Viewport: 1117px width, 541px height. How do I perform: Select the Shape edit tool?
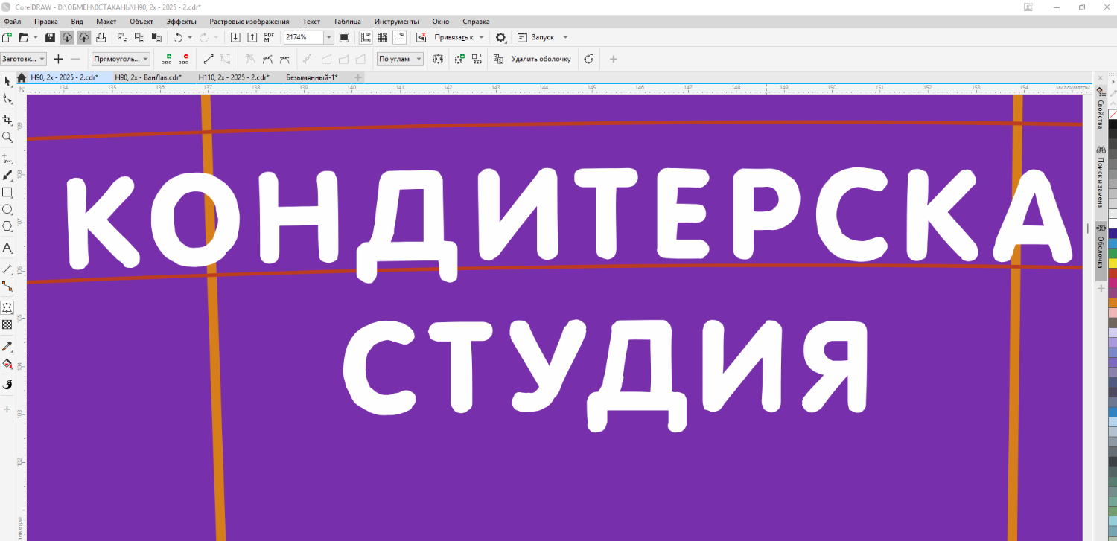(x=7, y=99)
